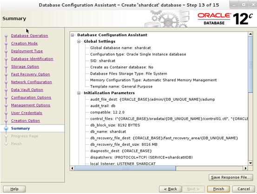Select the control_files parameter row
The height and width of the screenshot is (194, 257).
[x=169, y=119]
